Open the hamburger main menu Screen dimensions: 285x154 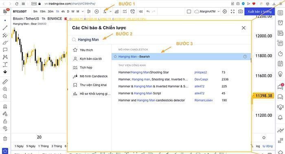(x=5, y=12)
